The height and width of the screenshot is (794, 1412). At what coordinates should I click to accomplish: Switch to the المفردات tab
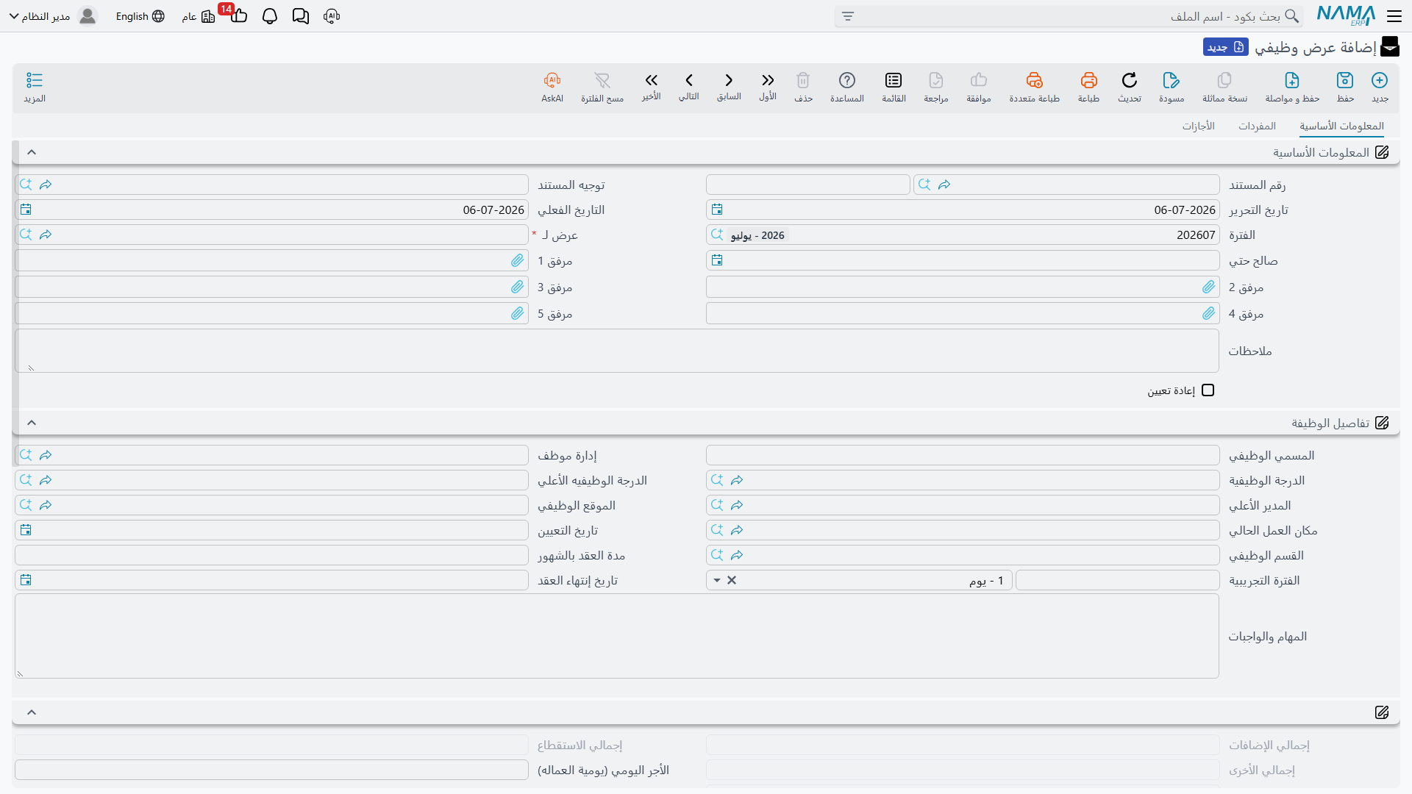[x=1257, y=126]
